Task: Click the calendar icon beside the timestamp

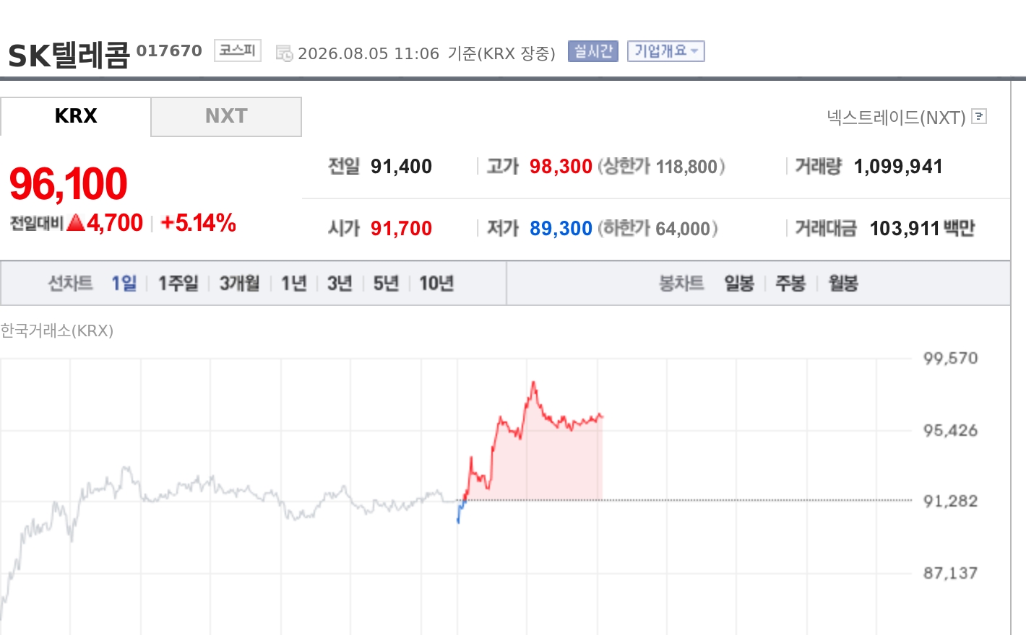Action: click(x=284, y=53)
